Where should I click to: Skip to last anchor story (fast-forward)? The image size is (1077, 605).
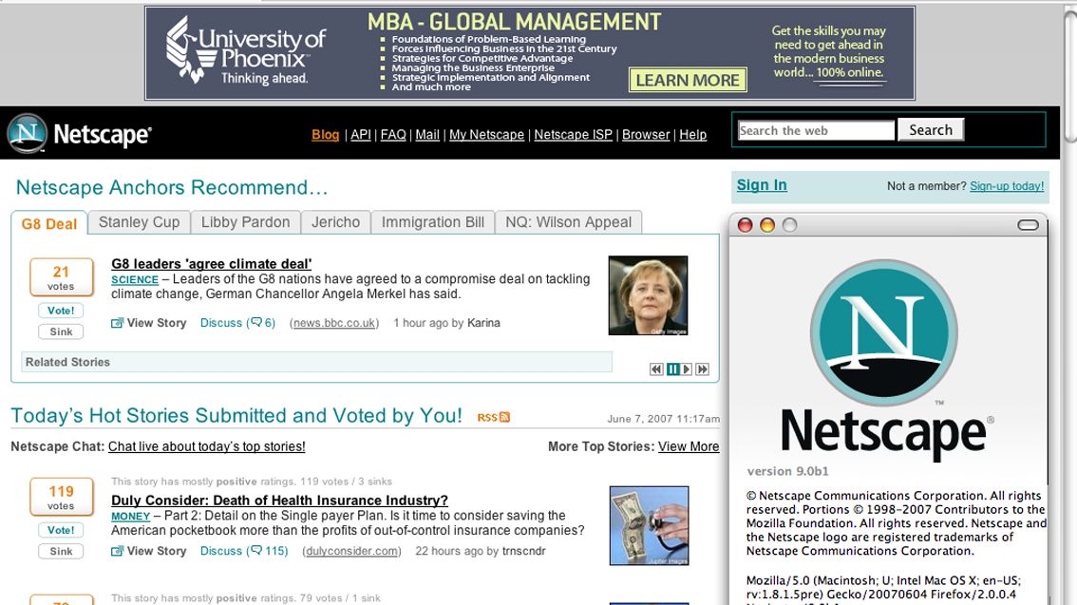tap(702, 369)
